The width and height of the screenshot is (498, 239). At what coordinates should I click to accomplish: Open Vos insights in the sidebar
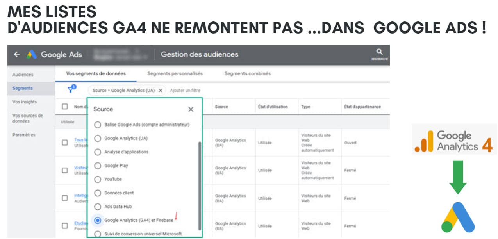click(25, 102)
